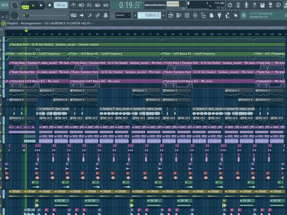287x215 pixels.
Task: Select Sandara Park In Or Out automation clip
Action: coord(147,47)
